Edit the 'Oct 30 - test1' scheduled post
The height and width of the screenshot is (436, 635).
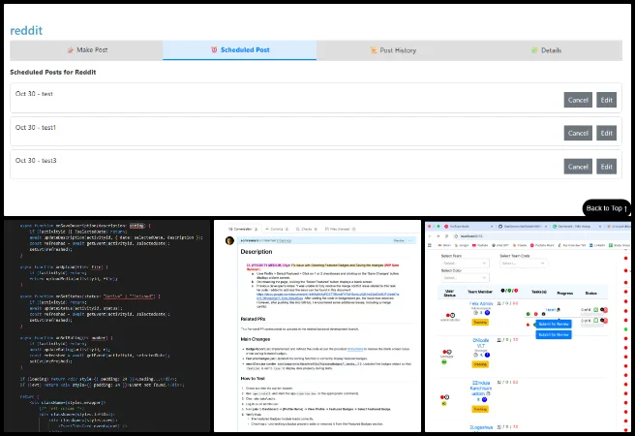pyautogui.click(x=606, y=133)
